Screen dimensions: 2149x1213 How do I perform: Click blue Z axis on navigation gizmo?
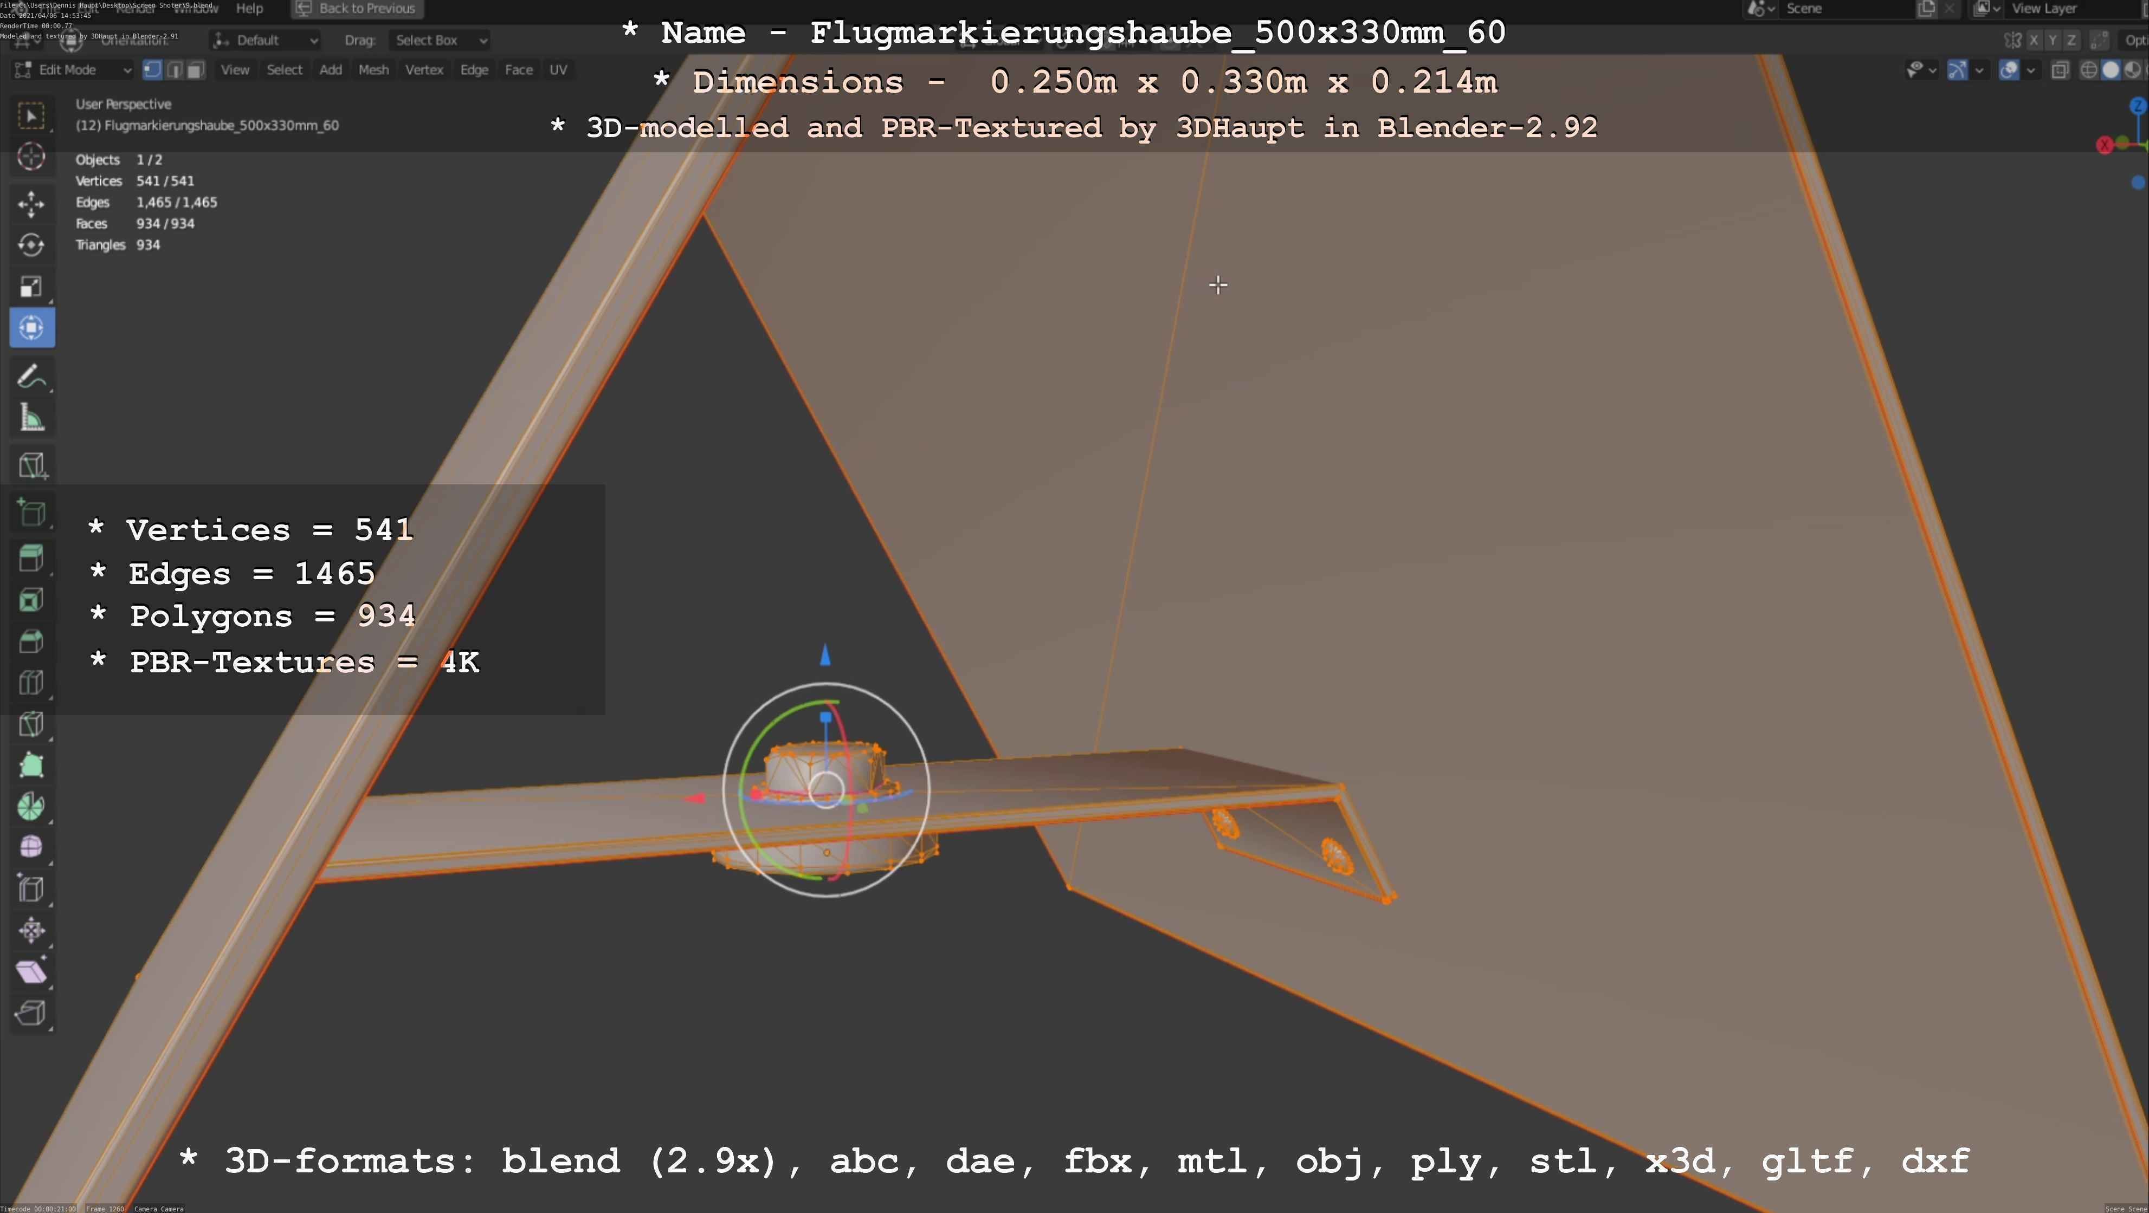pyautogui.click(x=2137, y=105)
